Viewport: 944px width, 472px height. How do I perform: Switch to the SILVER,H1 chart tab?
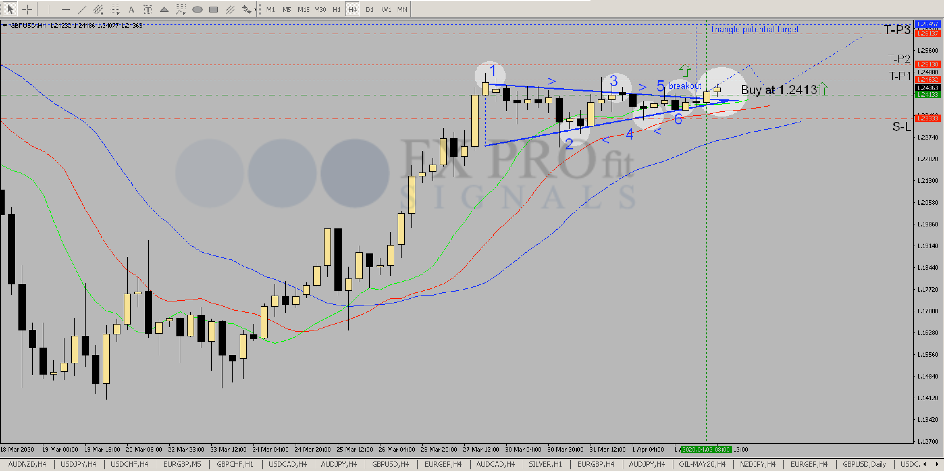coord(545,464)
